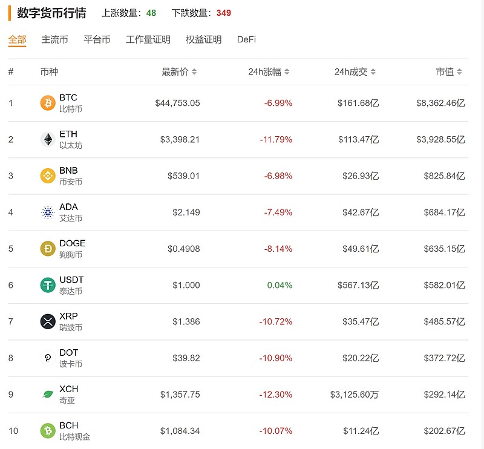This screenshot has height=449, width=484.
Task: Click the BNB price $539.01
Action: coord(184,176)
